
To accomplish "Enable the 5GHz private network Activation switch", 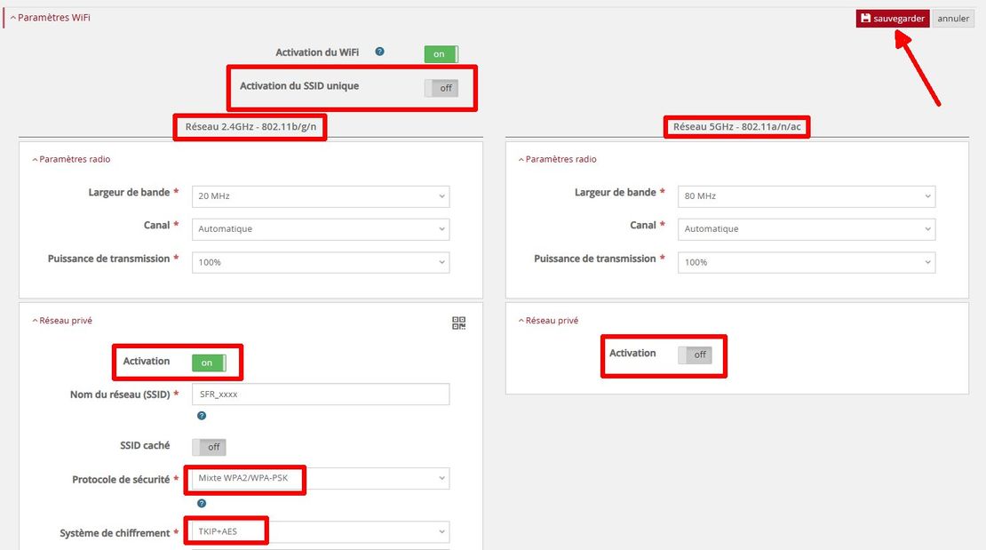I will point(695,355).
